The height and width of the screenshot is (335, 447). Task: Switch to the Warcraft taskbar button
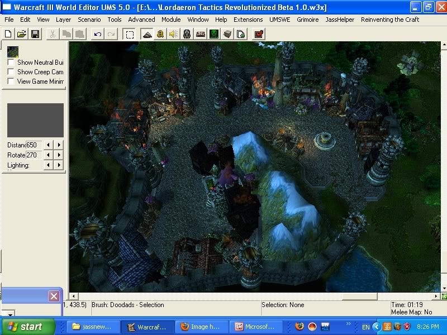[147, 327]
